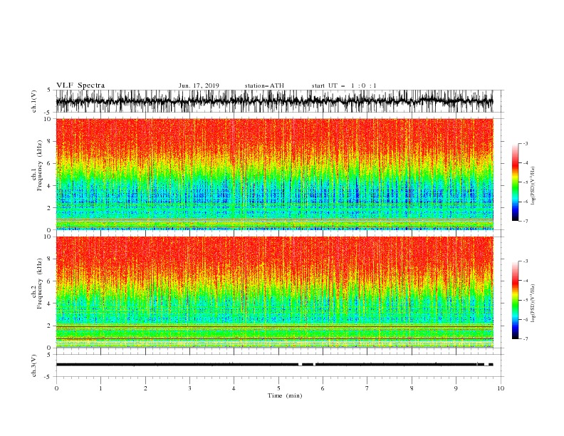Click the time axis tick label "5"
The image size is (564, 436).
278,388
